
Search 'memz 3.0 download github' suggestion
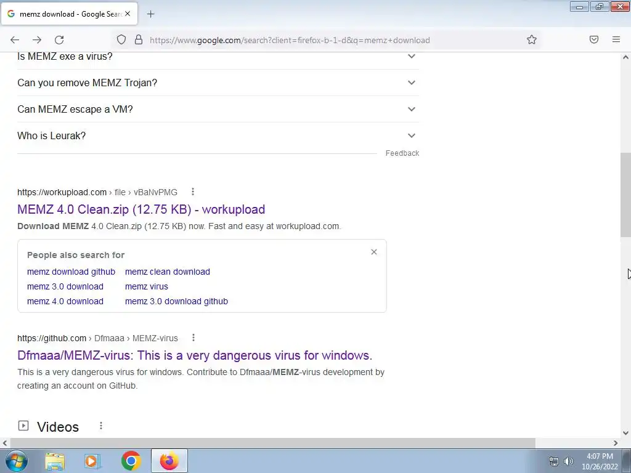click(176, 301)
